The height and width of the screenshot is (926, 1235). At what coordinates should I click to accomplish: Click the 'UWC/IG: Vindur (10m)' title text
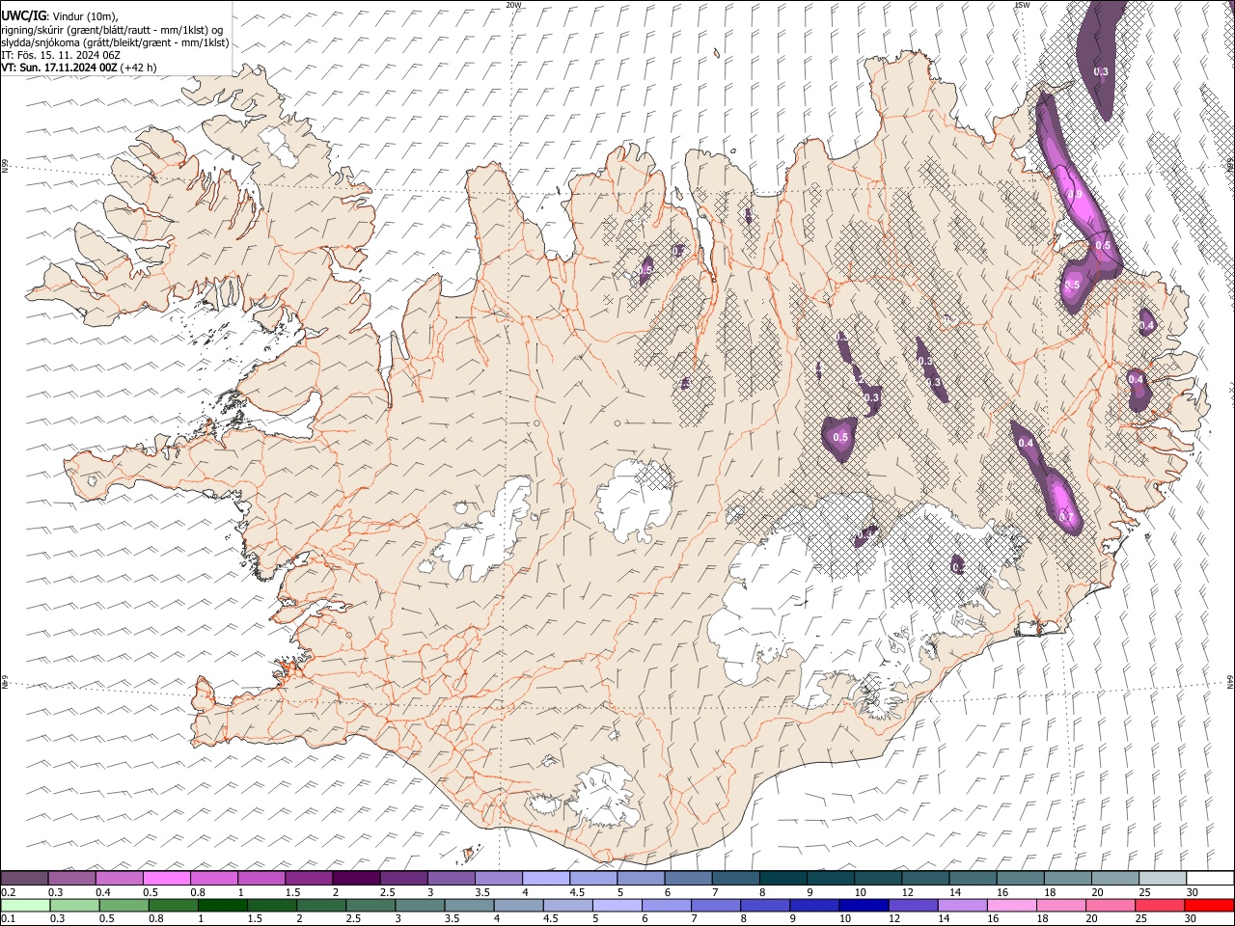[x=60, y=15]
